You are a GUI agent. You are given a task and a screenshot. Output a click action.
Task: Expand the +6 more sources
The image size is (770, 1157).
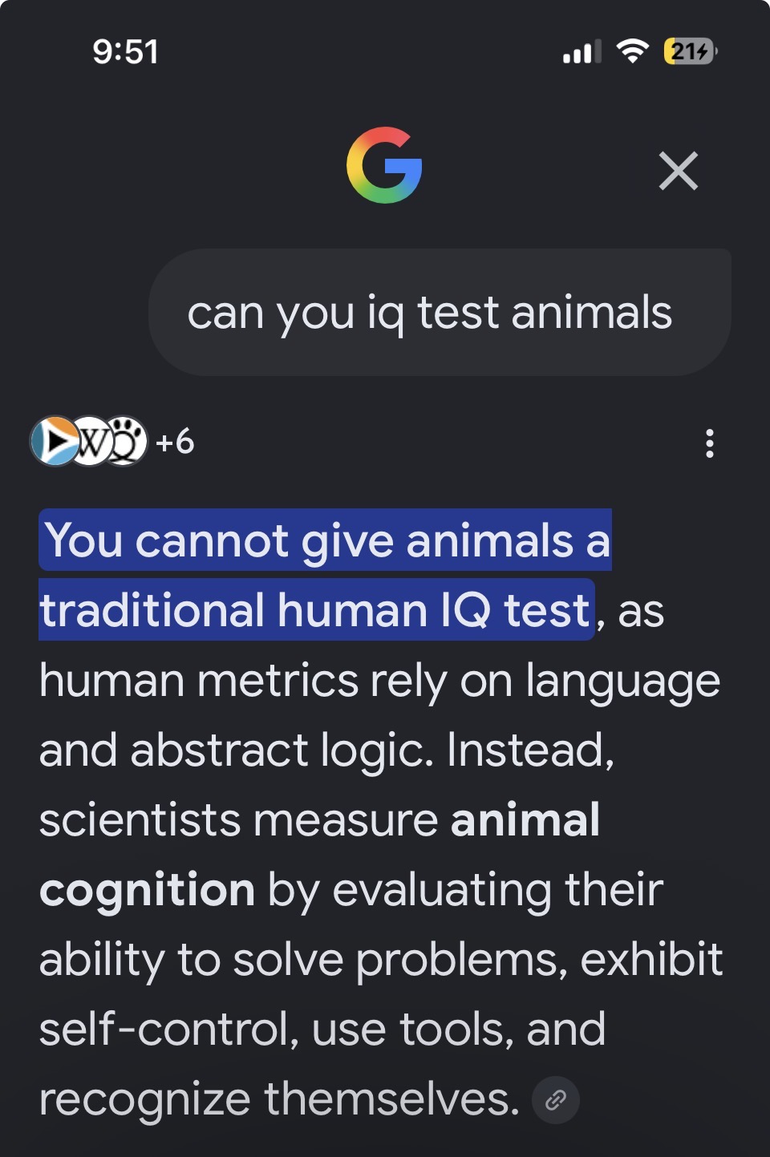tap(175, 442)
